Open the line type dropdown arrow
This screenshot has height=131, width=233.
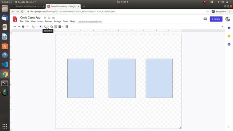48,27
